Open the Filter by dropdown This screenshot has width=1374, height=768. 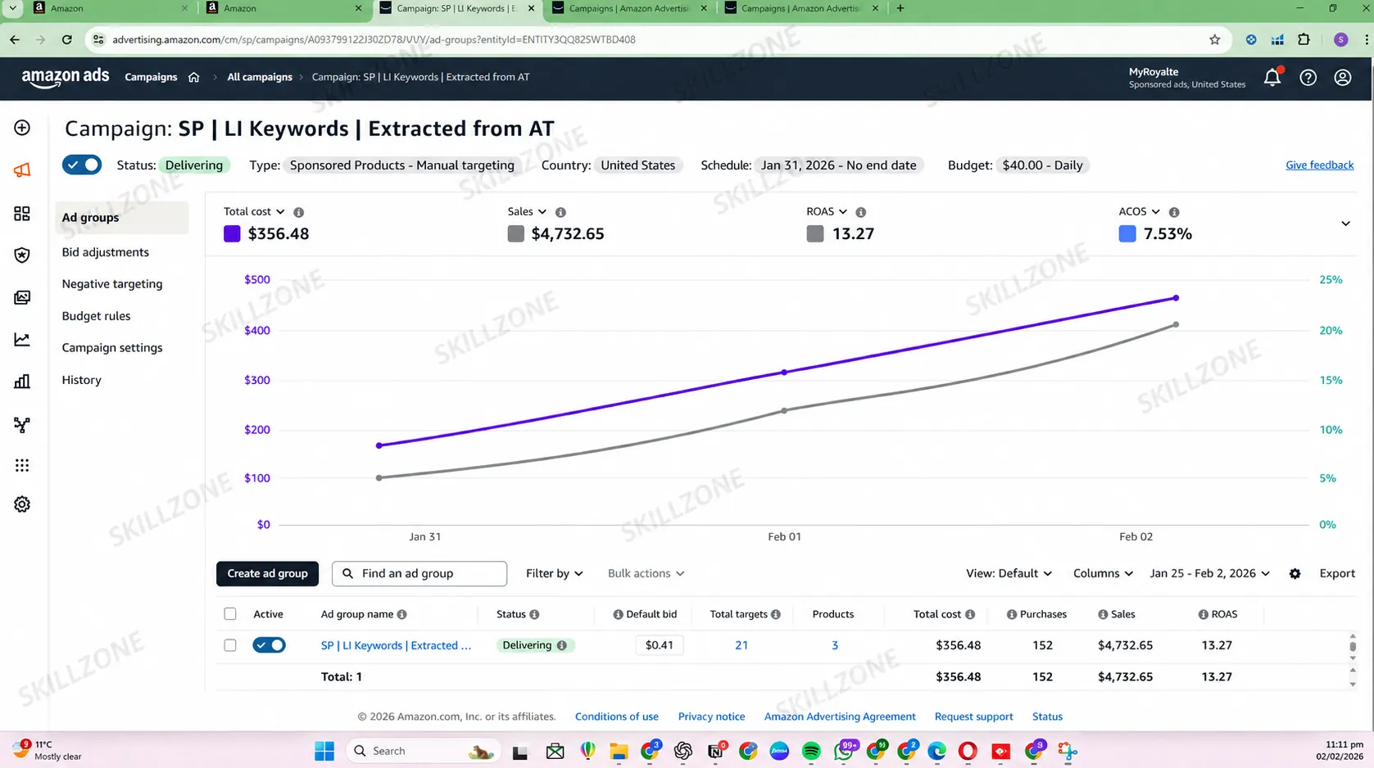(555, 573)
